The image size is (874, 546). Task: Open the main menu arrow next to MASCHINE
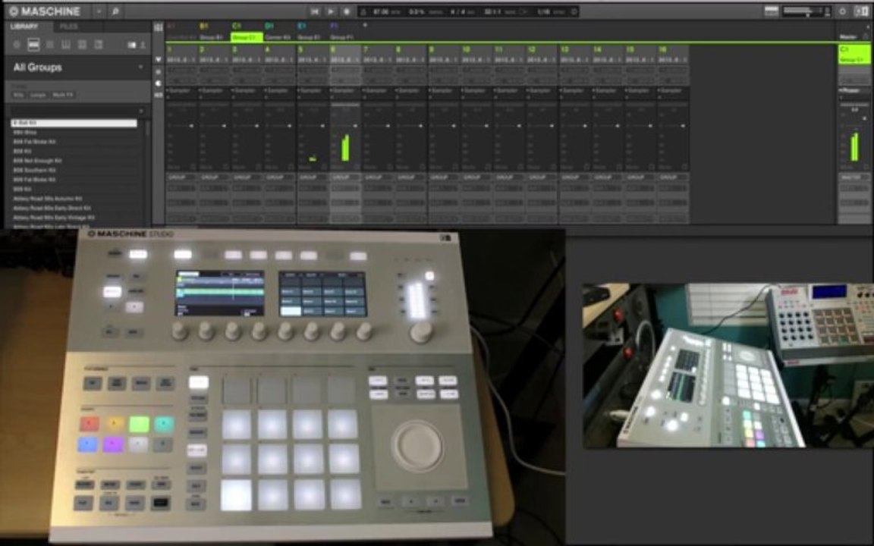click(x=99, y=11)
